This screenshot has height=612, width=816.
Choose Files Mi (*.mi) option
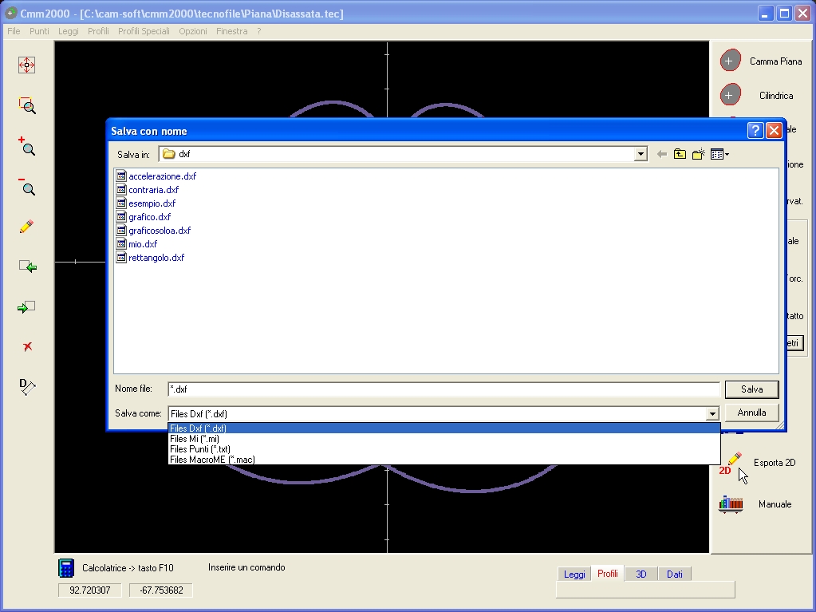click(444, 439)
